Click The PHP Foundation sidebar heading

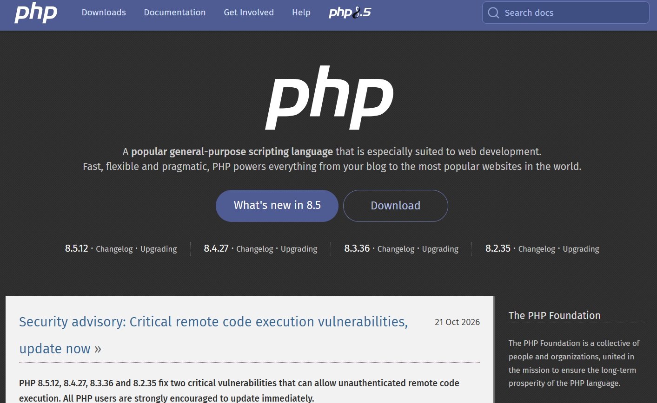click(x=554, y=316)
